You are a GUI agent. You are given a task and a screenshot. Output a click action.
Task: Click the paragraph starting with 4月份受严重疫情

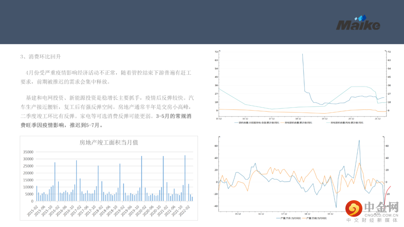pos(108,77)
